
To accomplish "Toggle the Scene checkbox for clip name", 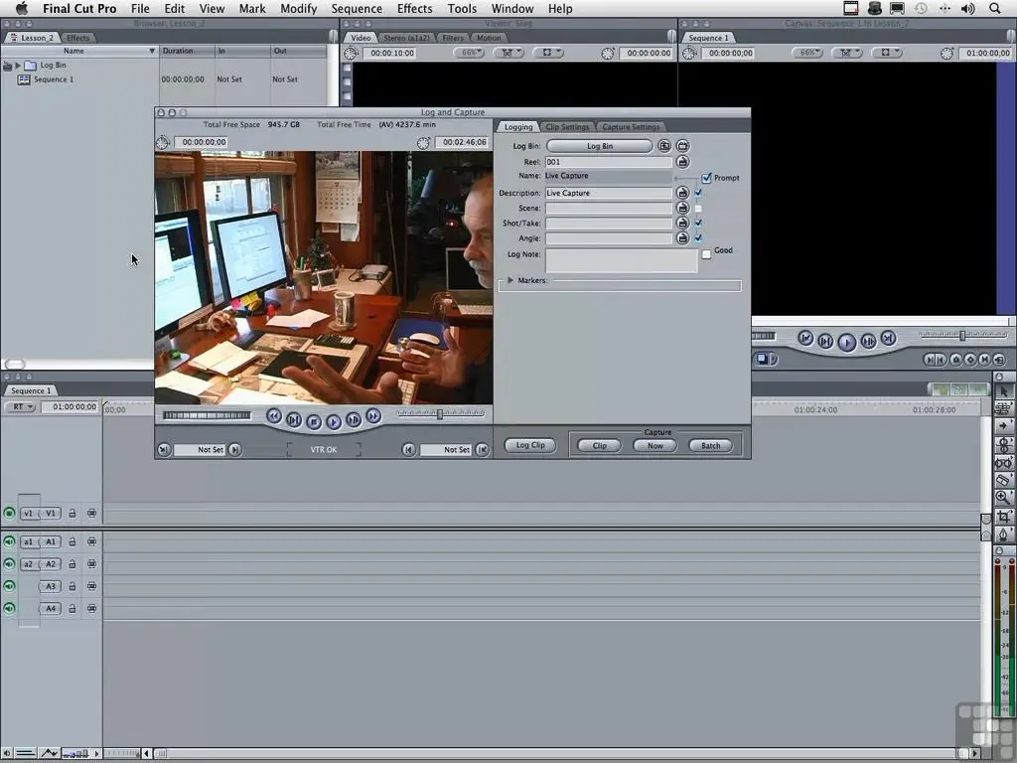I will point(698,209).
